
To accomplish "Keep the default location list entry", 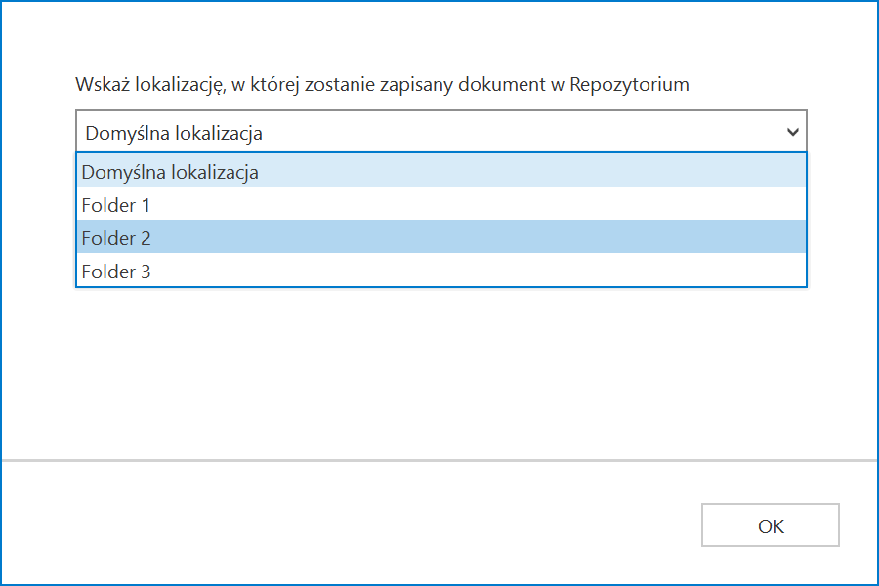I will click(x=441, y=171).
